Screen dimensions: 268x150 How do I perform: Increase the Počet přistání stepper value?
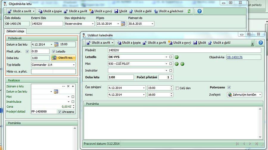click(x=172, y=76)
